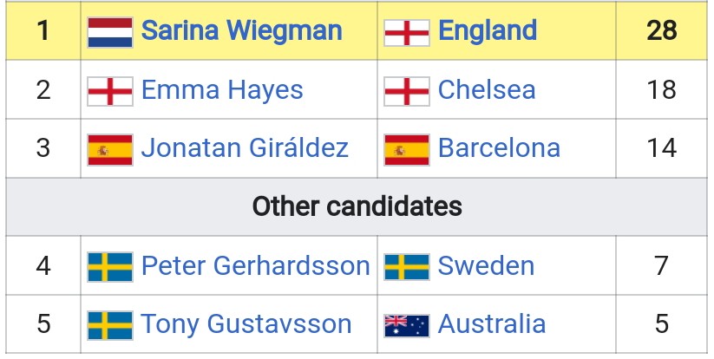Visit the Tony Gustavsson link

(x=246, y=325)
